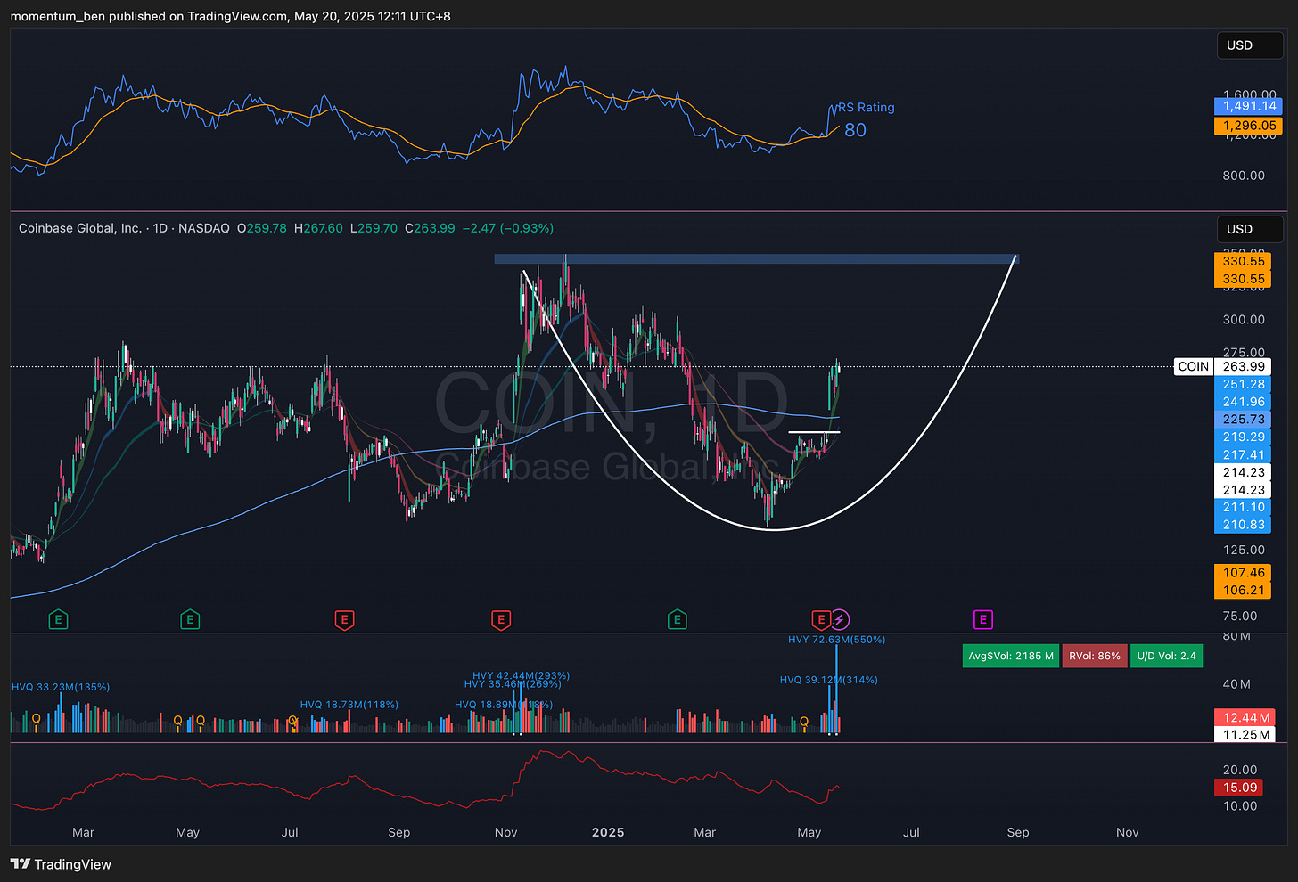This screenshot has height=882, width=1298.
Task: Click the orange 1,296.05 RS average label
Action: tap(1248, 126)
